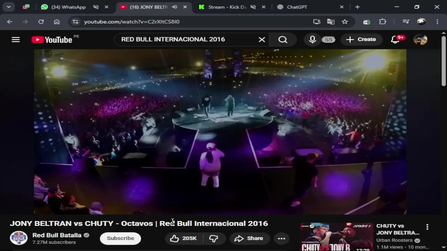
Task: Clear the search query with X
Action: (x=262, y=39)
